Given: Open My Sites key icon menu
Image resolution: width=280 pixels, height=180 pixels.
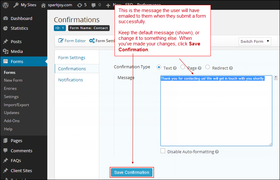Looking at the screenshot, I should coord(16,5).
